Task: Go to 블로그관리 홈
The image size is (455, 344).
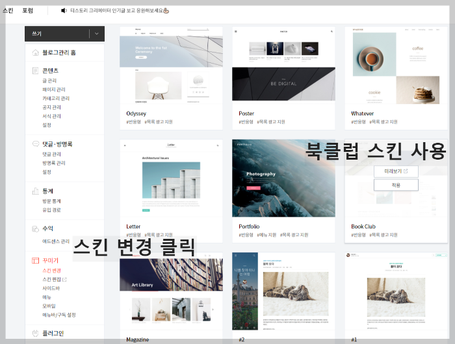Action: click(59, 53)
